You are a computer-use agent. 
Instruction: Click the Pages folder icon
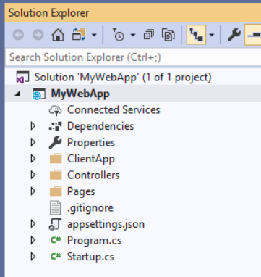click(56, 191)
